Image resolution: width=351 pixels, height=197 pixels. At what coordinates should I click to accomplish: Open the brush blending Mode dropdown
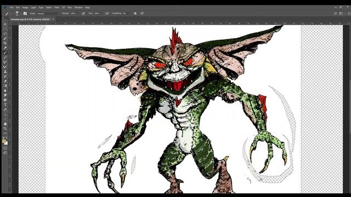click(48, 14)
